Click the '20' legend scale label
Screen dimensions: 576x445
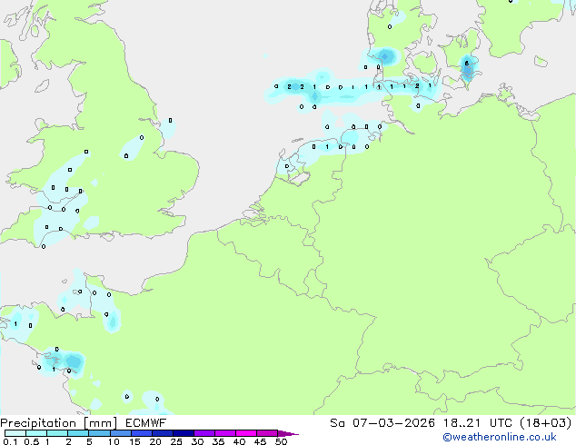(155, 441)
